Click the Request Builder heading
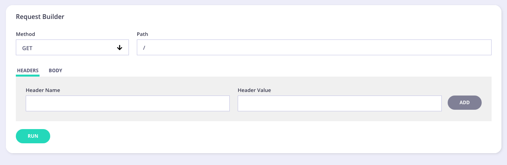 point(40,17)
